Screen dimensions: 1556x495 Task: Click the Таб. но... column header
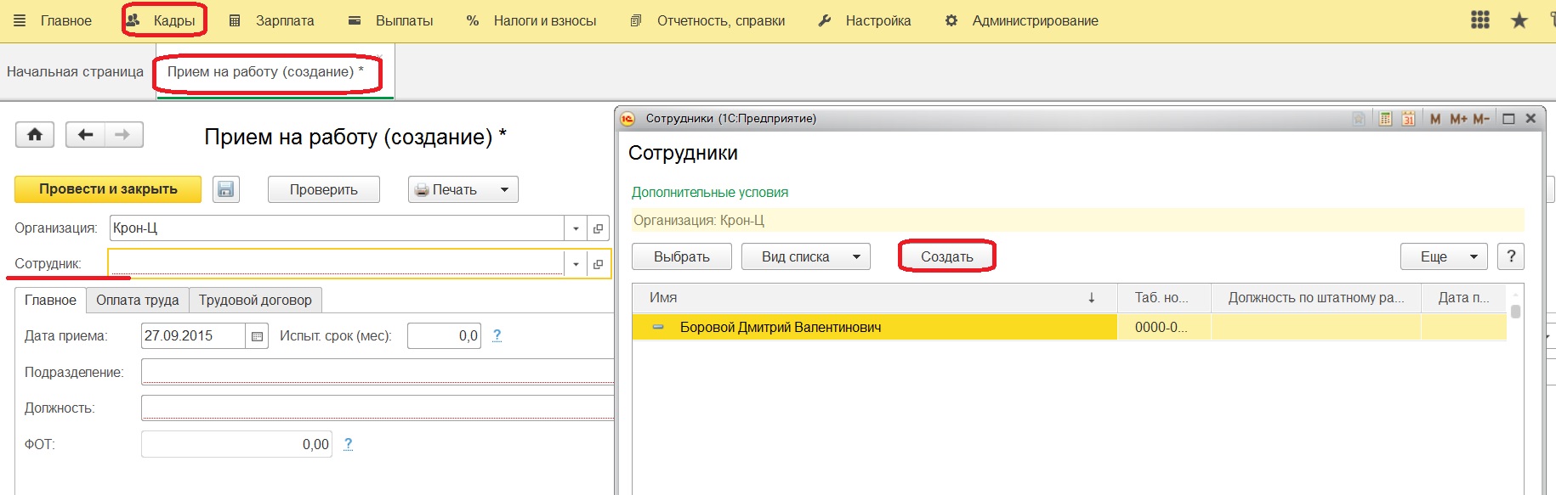click(1164, 297)
